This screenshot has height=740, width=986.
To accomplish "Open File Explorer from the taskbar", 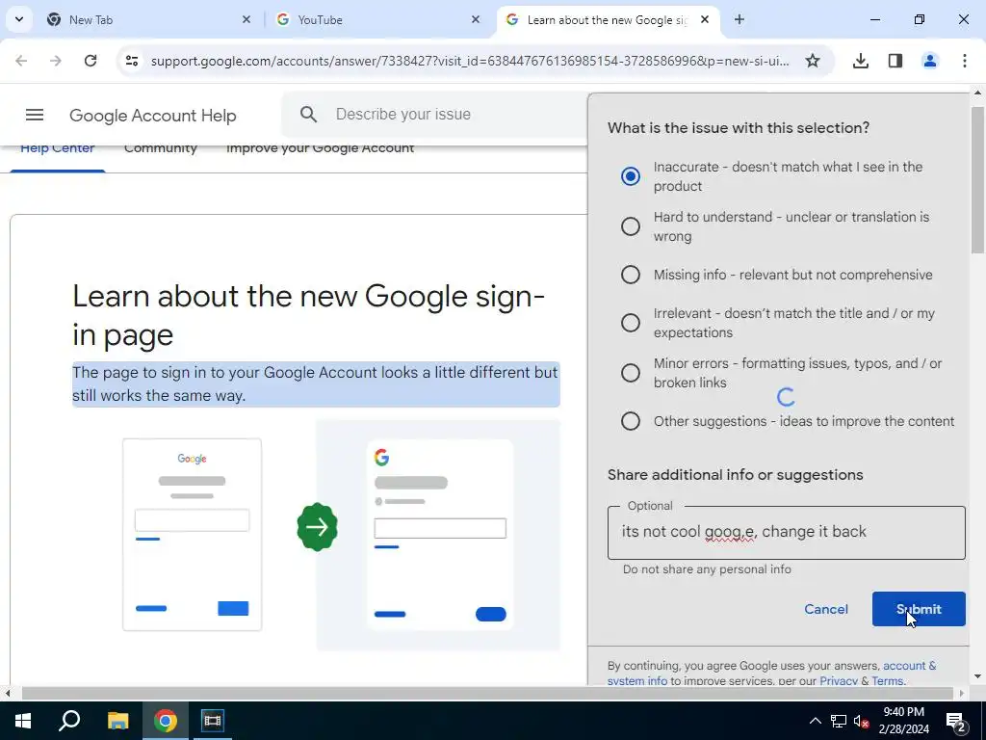I will (117, 721).
